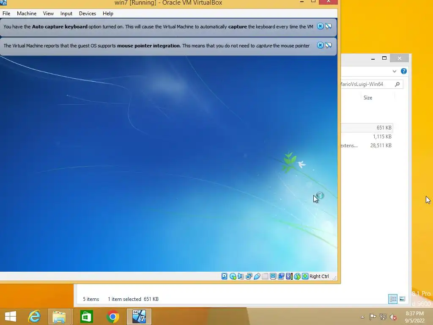Select the file row sized 28,511 KB
The height and width of the screenshot is (325, 433).
coord(367,146)
